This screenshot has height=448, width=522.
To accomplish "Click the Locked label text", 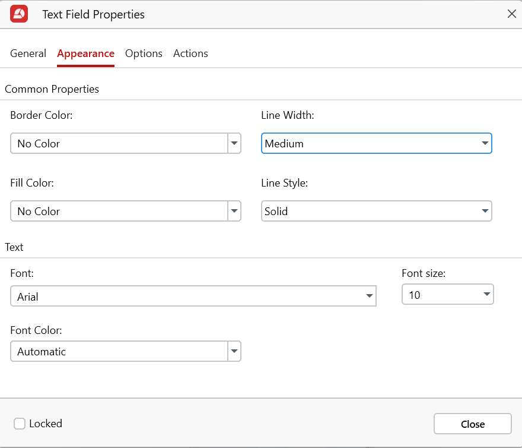I will tap(46, 424).
